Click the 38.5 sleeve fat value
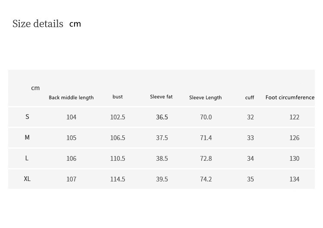The image size is (323, 228). (162, 159)
